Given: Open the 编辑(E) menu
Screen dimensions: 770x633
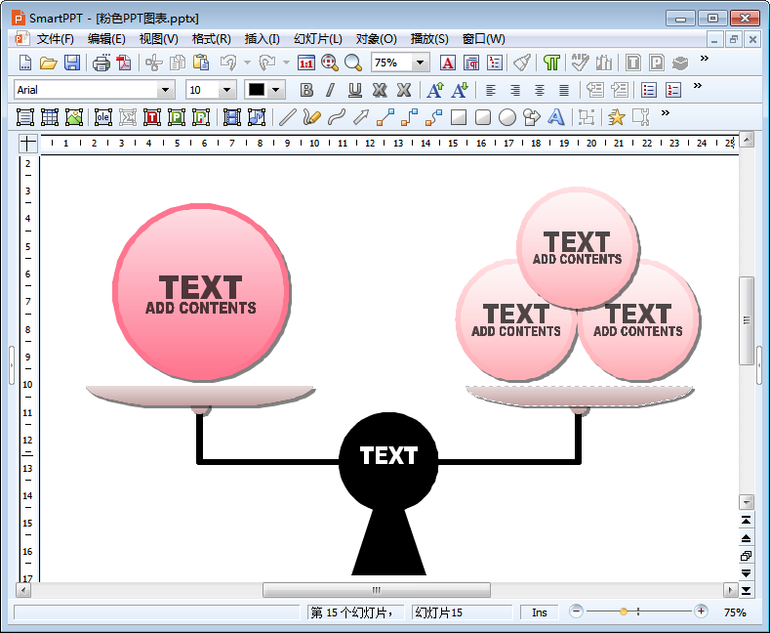Looking at the screenshot, I should (x=106, y=39).
